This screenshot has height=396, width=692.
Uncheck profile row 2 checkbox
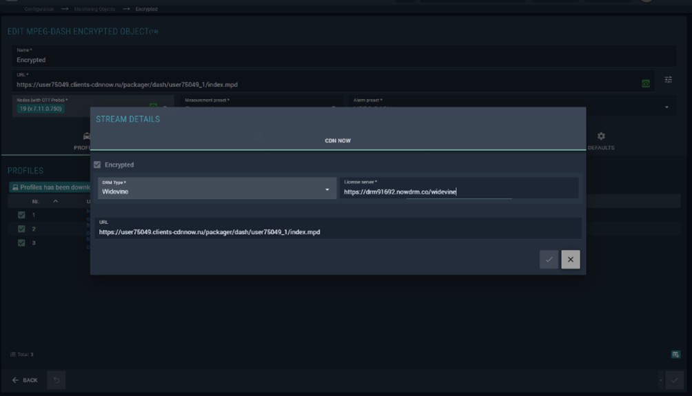[x=21, y=229]
